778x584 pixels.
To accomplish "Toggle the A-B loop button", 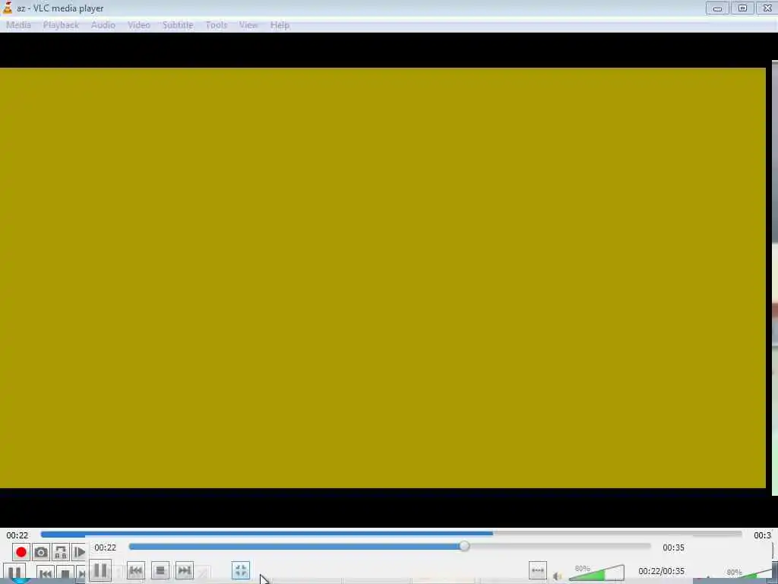I will click(61, 552).
